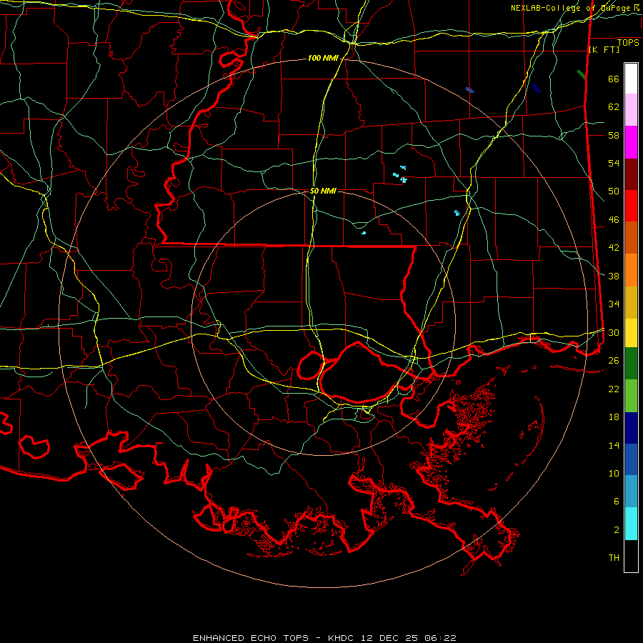Click the dark green legend swatch

pos(631,364)
